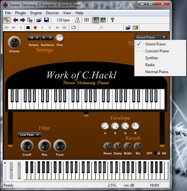Go to next program with right arrow
Image resolution: width=187 pixels, height=191 pixels.
coord(22,20)
